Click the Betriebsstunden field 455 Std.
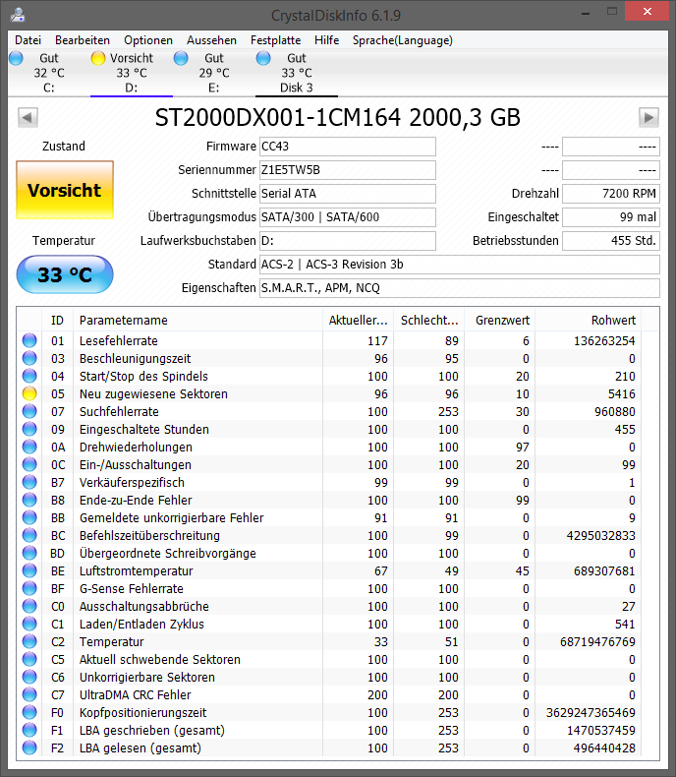 pos(611,240)
